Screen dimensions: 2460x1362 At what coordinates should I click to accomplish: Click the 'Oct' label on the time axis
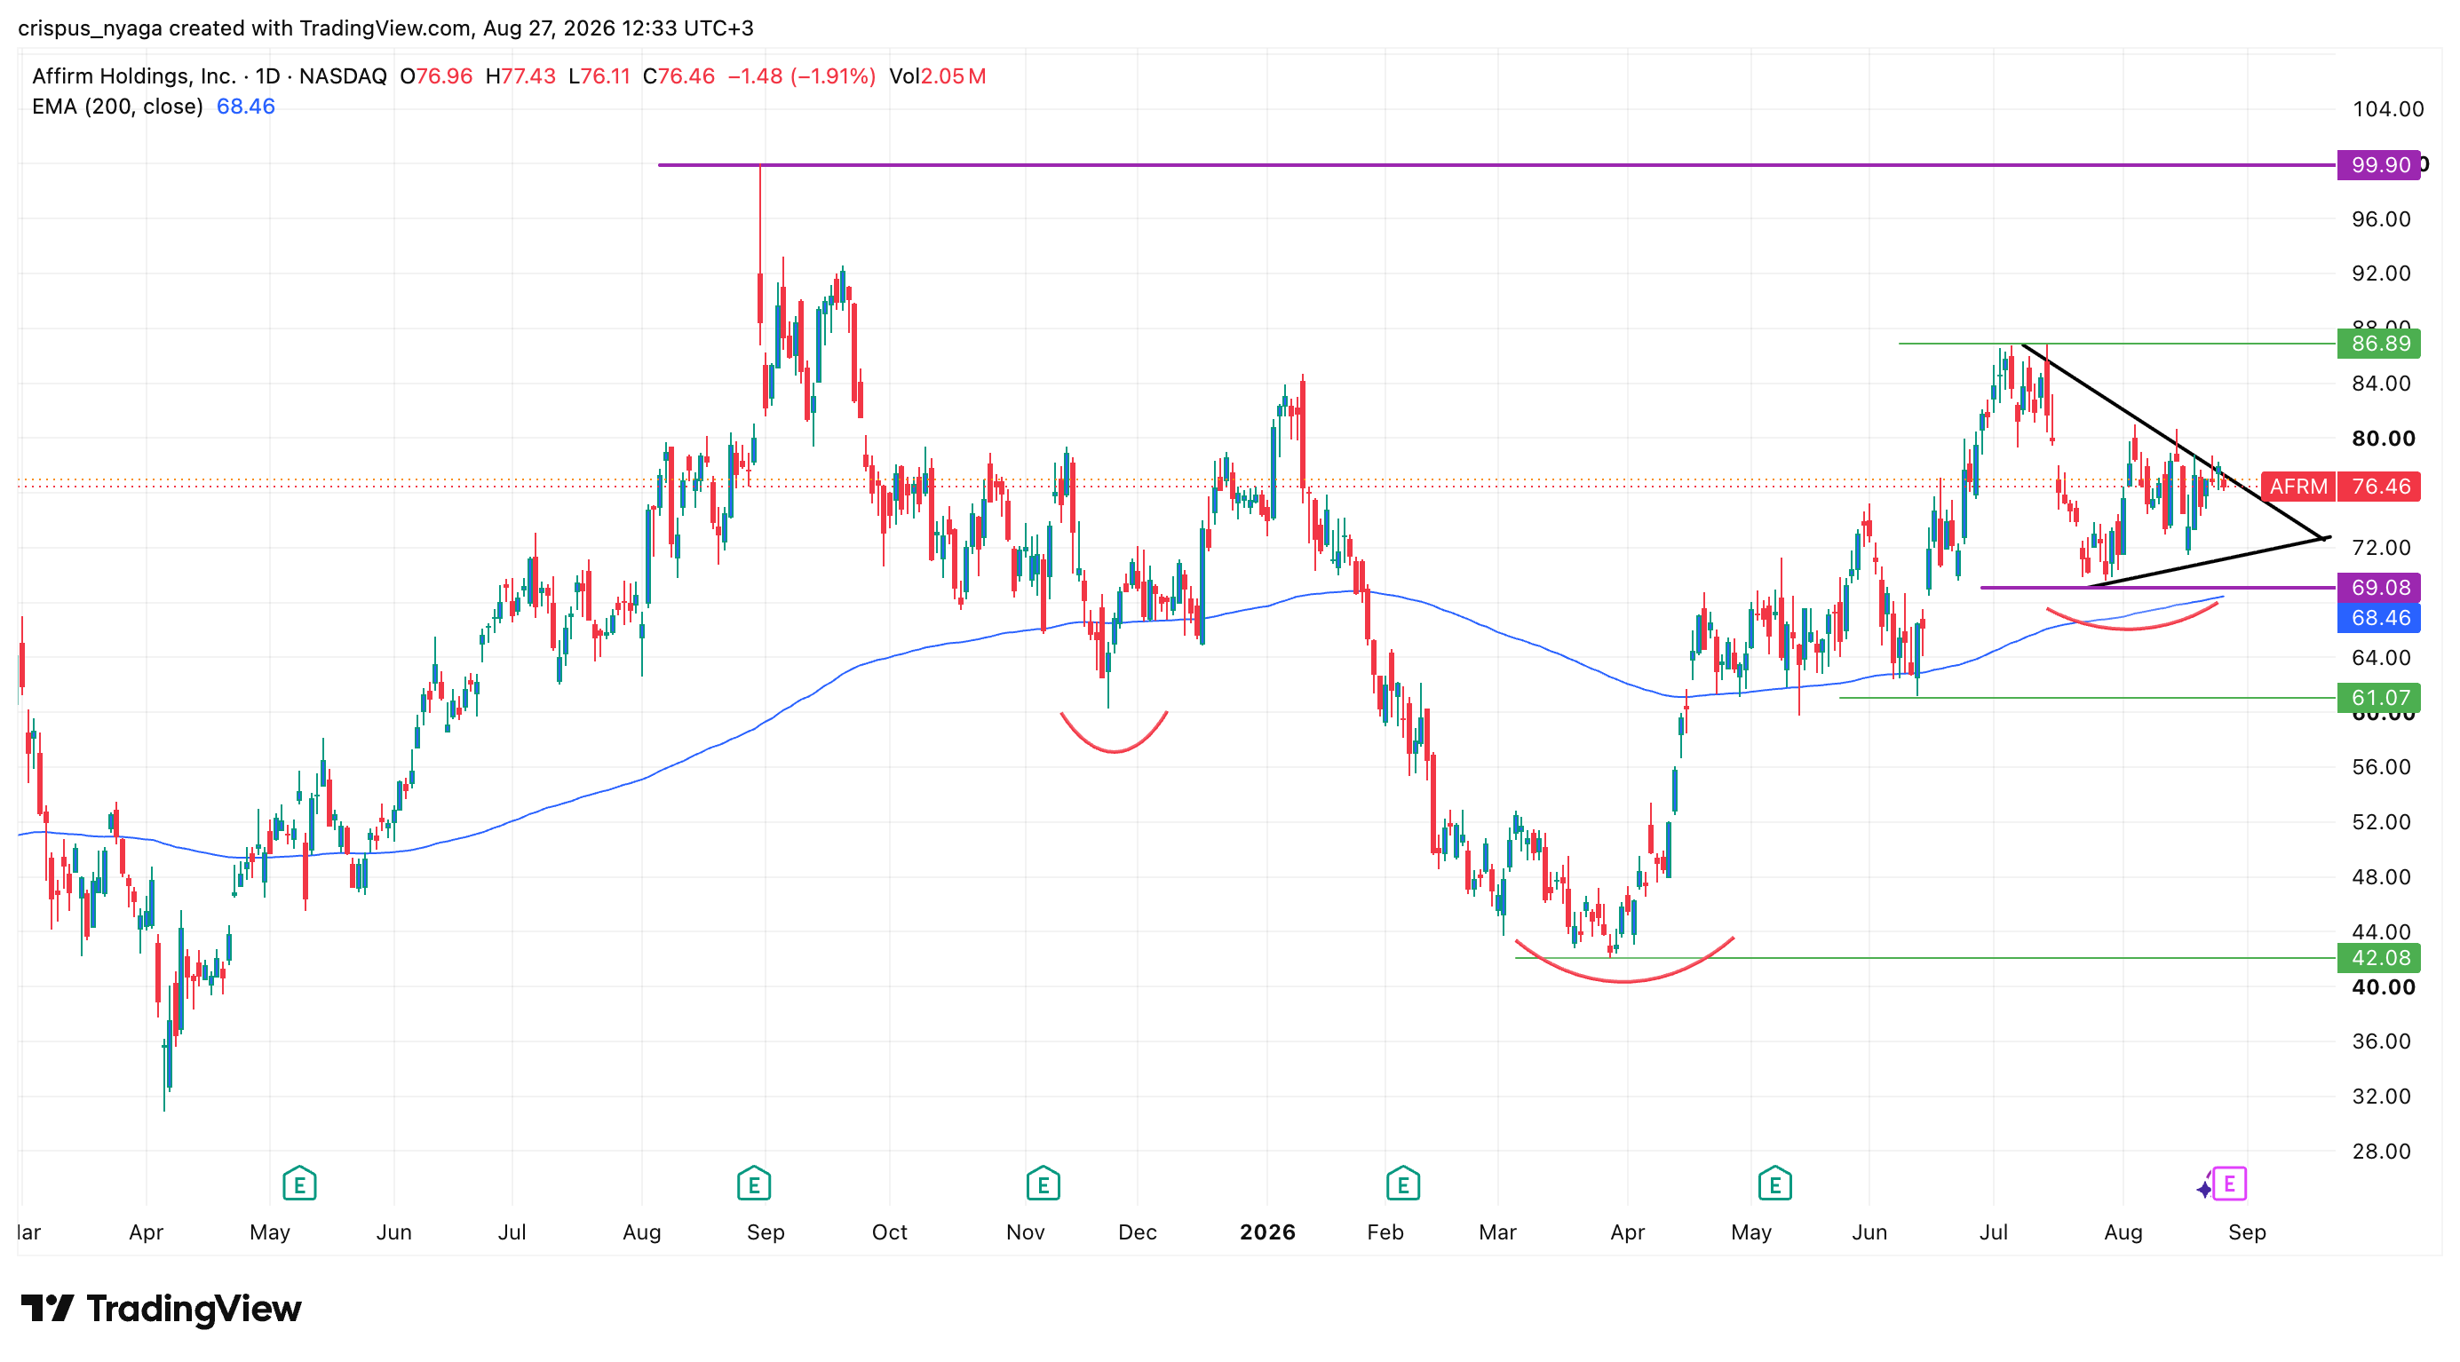pos(889,1232)
